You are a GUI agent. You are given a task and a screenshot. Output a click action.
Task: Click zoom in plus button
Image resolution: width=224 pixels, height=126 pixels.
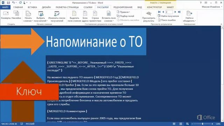212,124
